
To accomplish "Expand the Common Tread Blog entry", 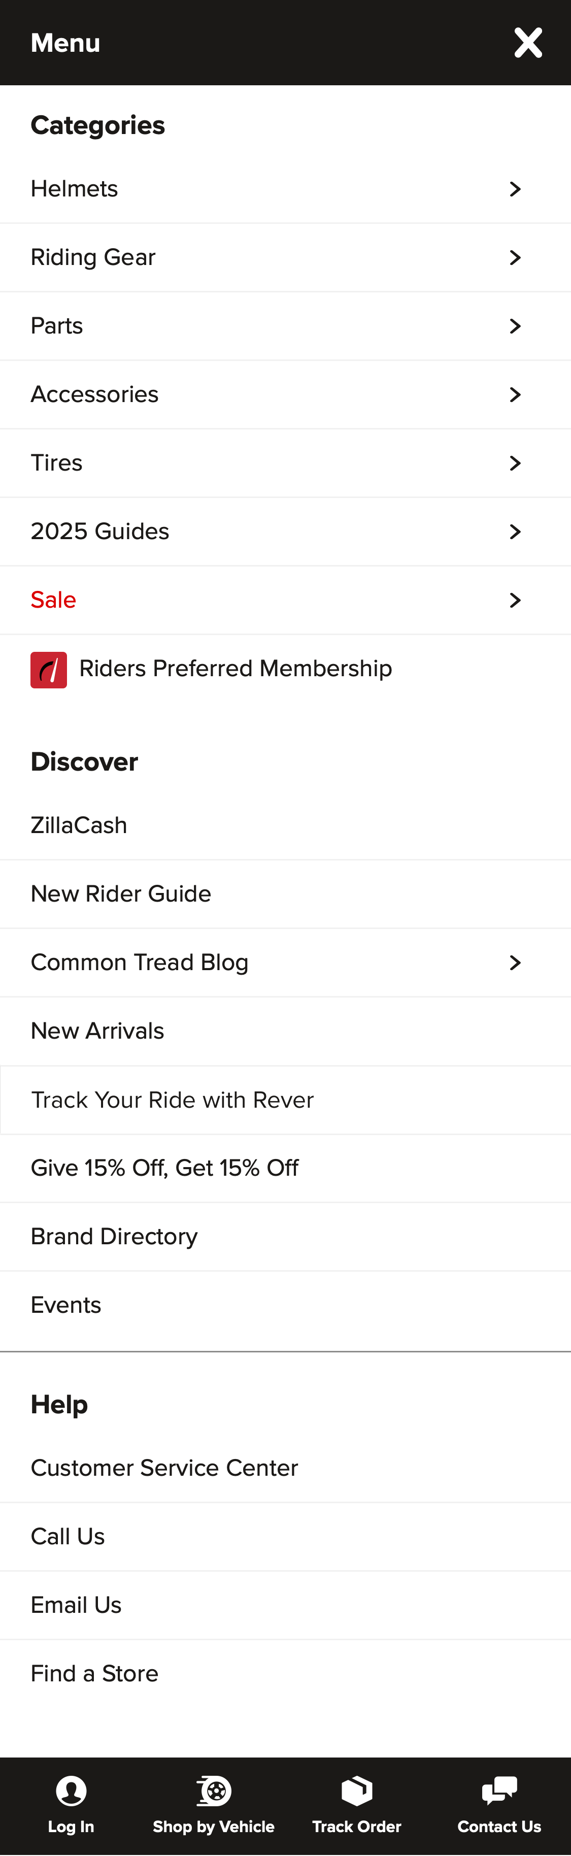I will pos(514,962).
